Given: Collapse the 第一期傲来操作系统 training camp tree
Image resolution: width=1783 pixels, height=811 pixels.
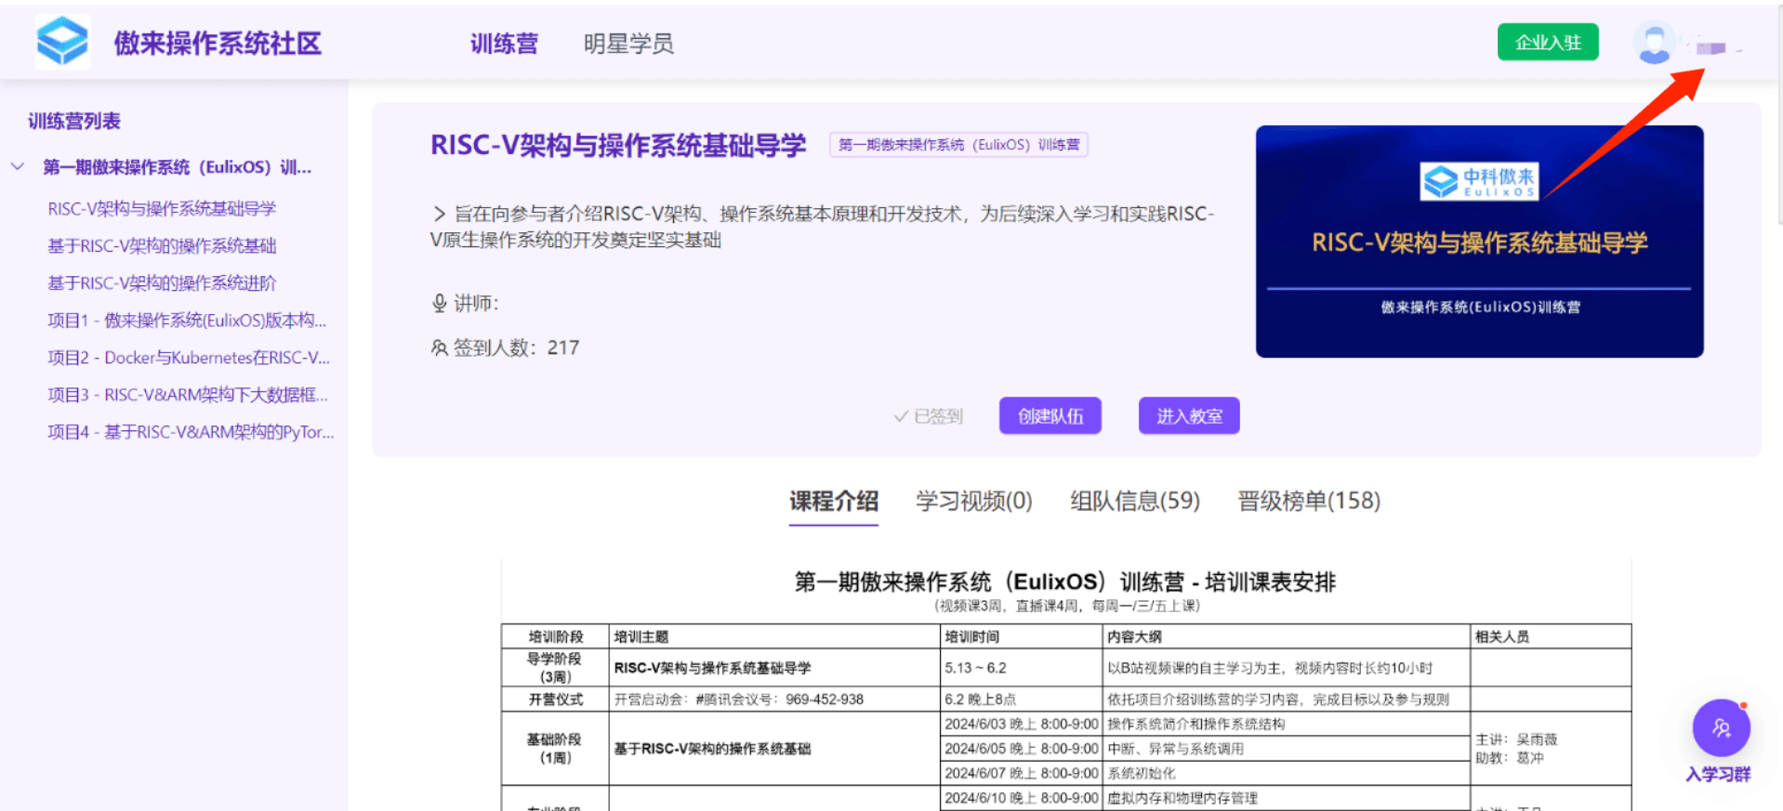Looking at the screenshot, I should [x=18, y=167].
